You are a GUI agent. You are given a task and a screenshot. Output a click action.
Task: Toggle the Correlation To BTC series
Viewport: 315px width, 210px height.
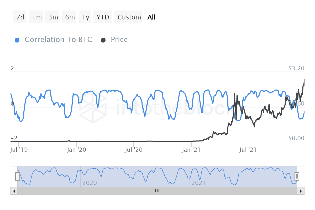coord(58,40)
